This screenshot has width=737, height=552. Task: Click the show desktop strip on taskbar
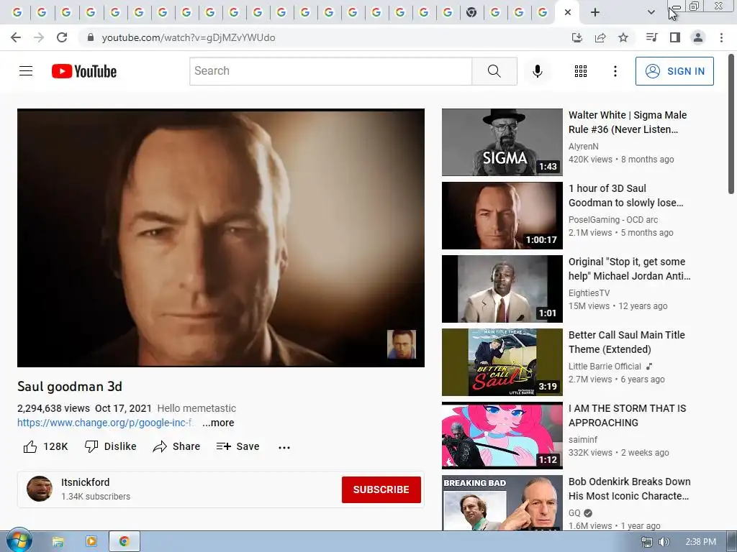pyautogui.click(x=731, y=542)
